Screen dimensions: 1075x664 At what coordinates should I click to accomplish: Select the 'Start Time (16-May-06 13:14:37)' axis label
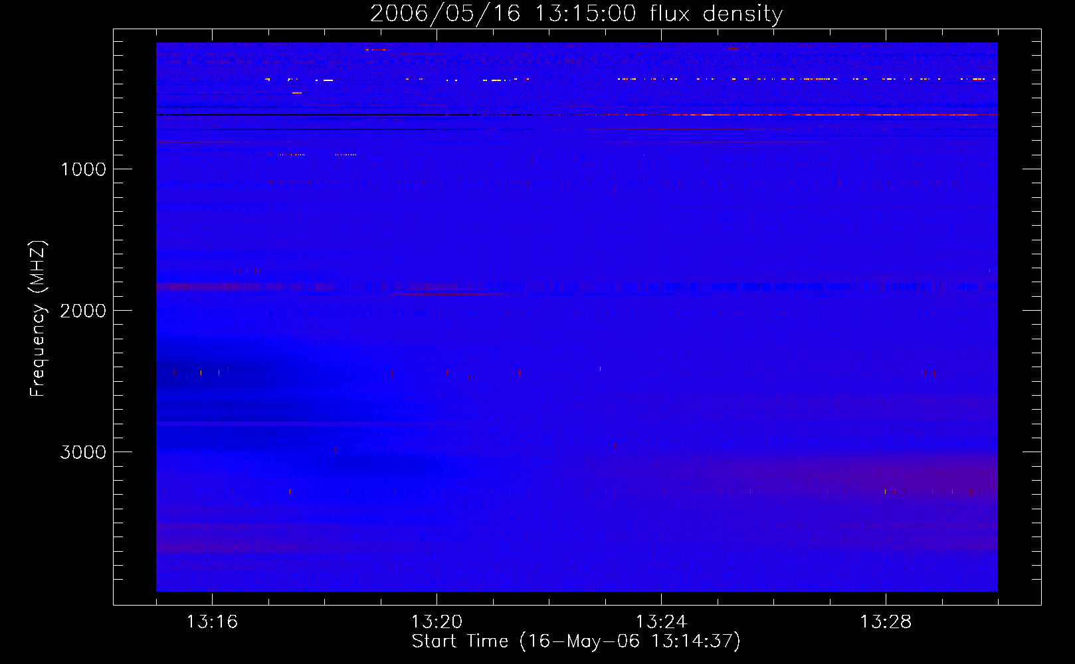click(576, 641)
